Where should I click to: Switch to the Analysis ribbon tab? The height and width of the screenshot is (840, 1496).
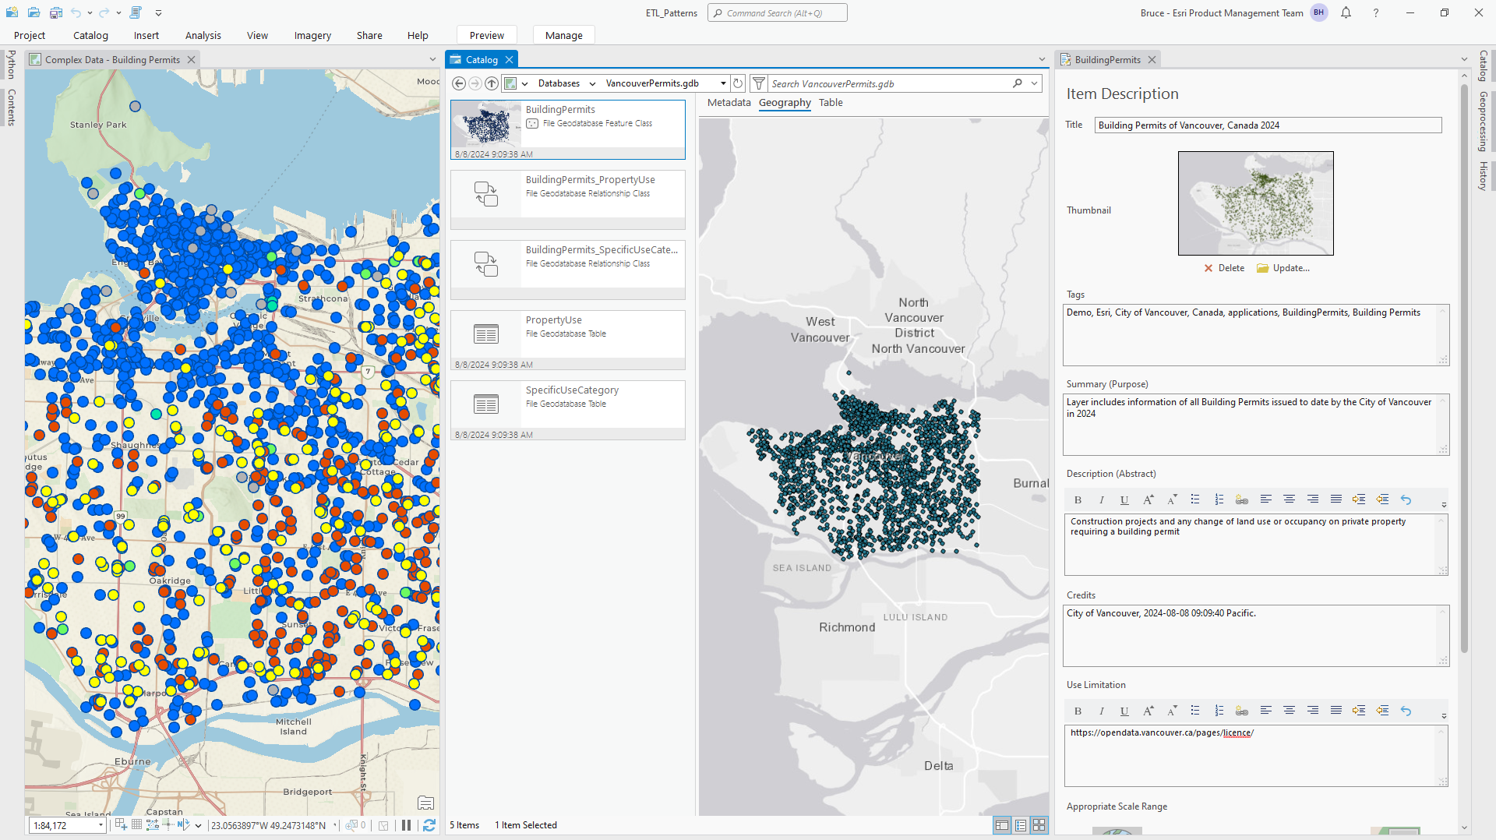pos(203,35)
